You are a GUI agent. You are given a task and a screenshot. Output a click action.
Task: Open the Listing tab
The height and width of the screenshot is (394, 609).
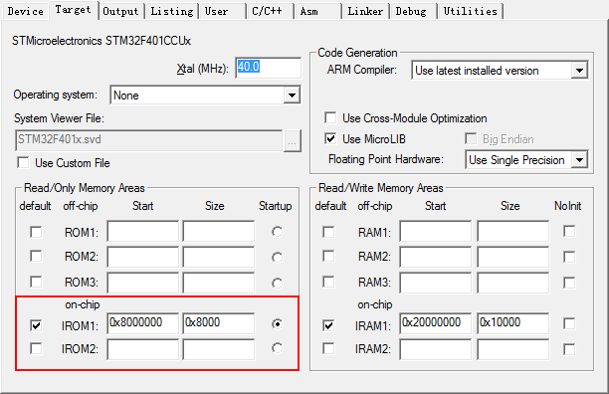pyautogui.click(x=172, y=11)
